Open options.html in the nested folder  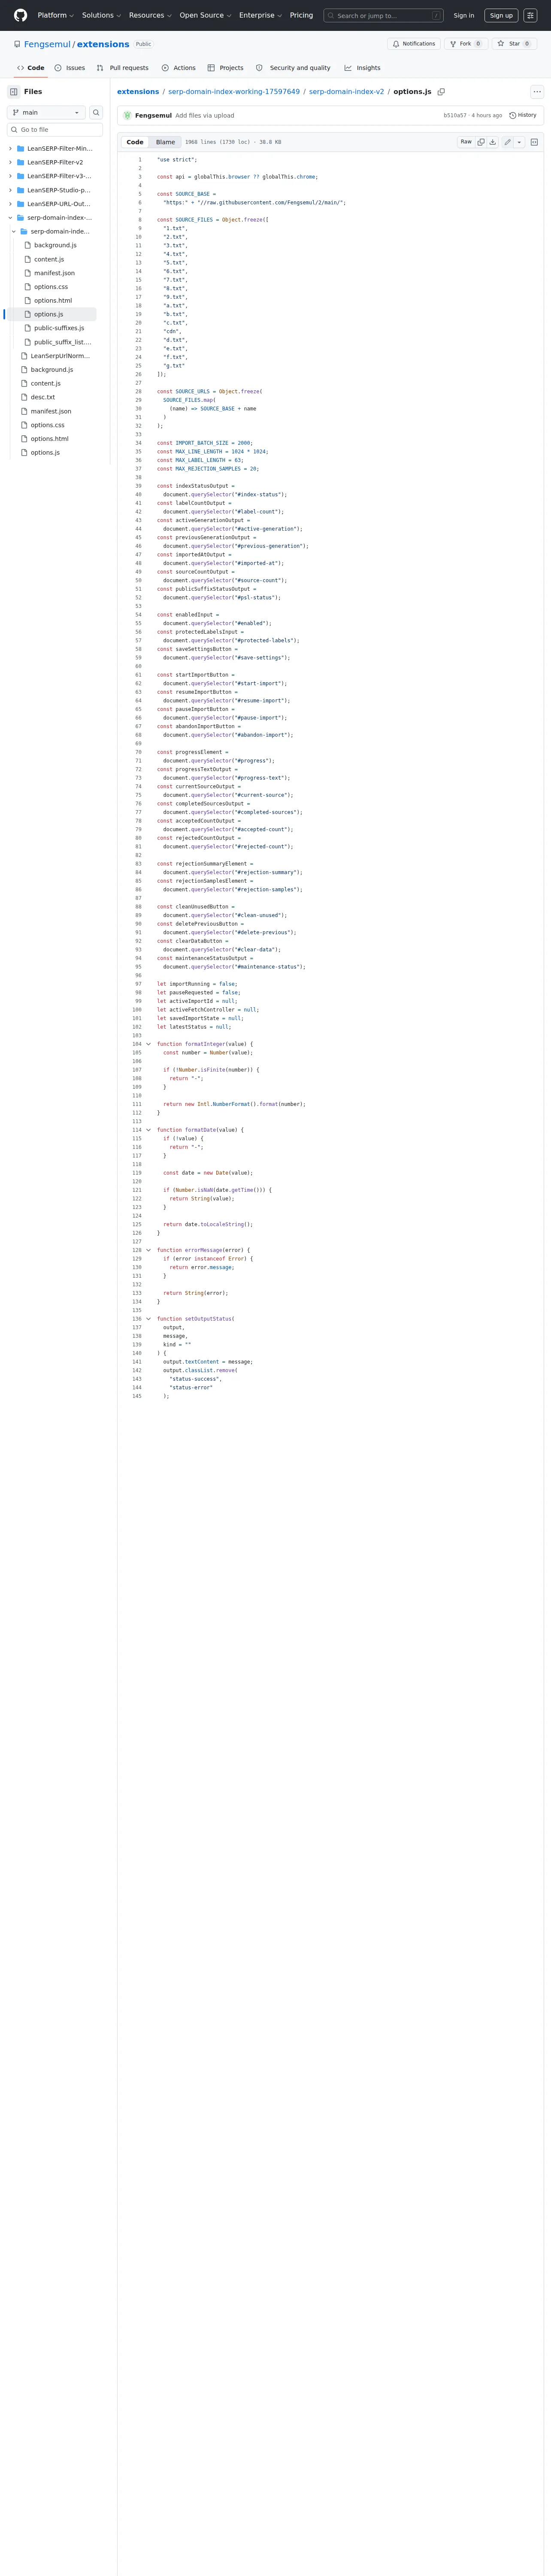53,300
